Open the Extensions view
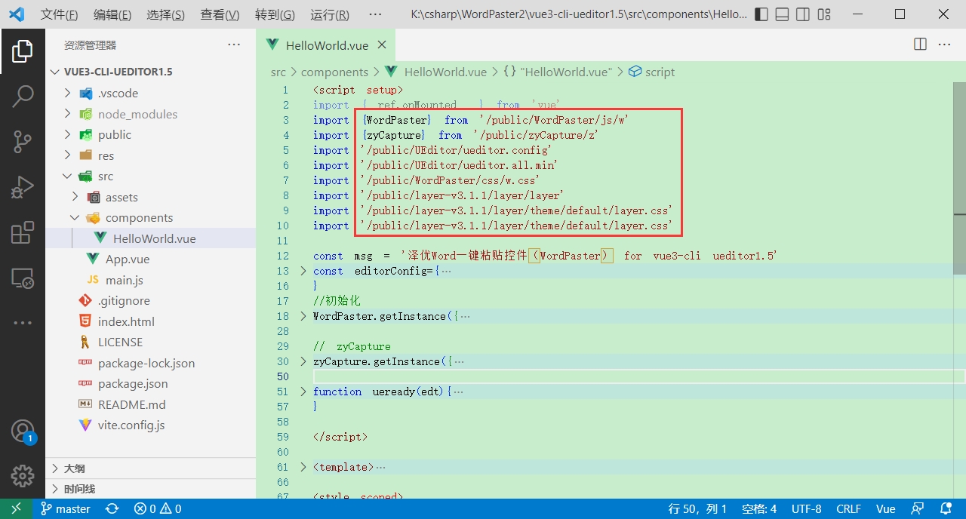The width and height of the screenshot is (966, 519). [x=23, y=233]
